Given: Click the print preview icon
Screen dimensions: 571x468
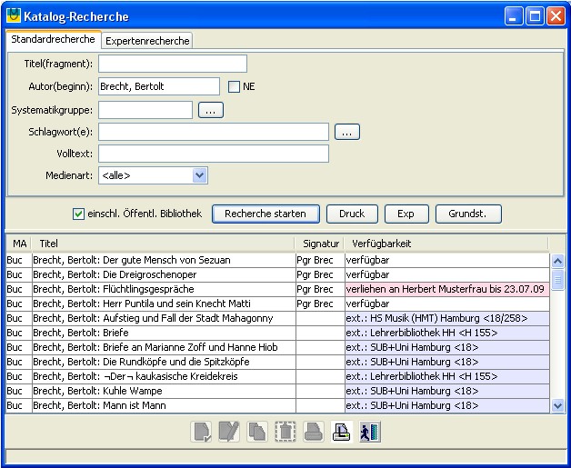Looking at the screenshot, I should coord(342,433).
